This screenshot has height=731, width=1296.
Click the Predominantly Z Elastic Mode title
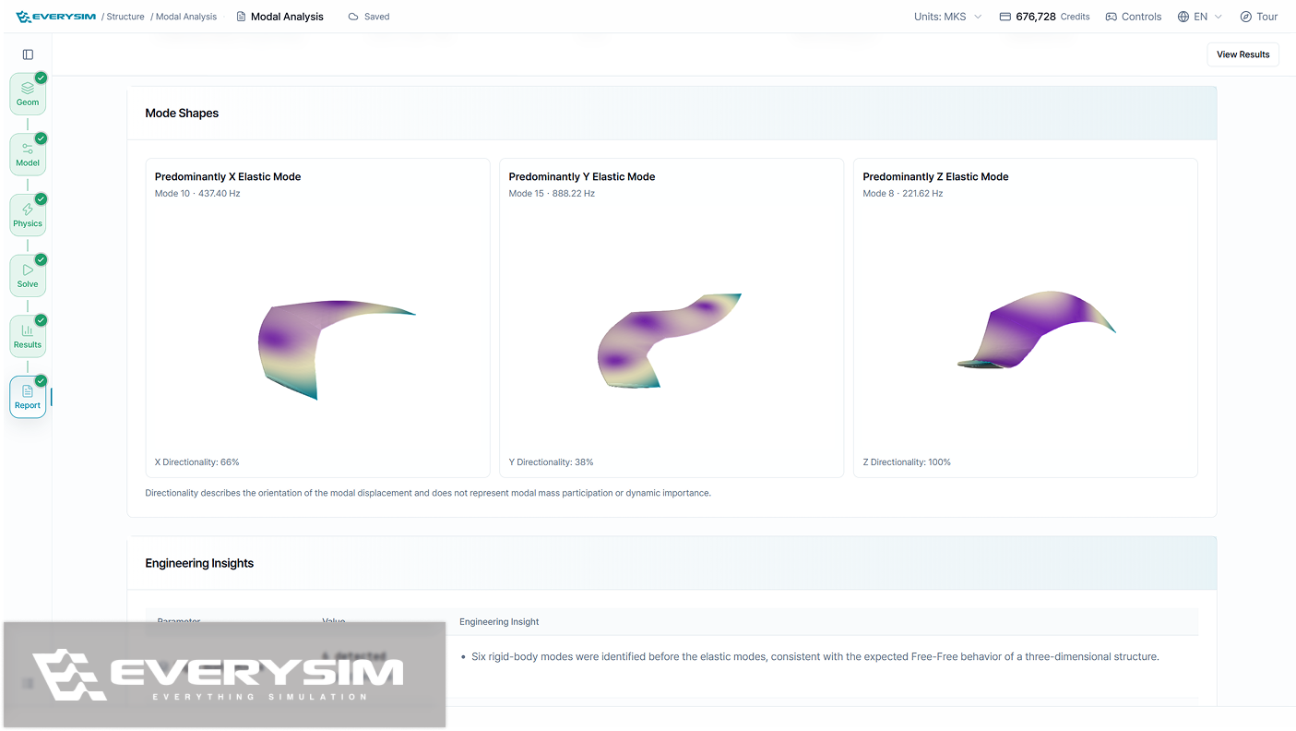(935, 176)
